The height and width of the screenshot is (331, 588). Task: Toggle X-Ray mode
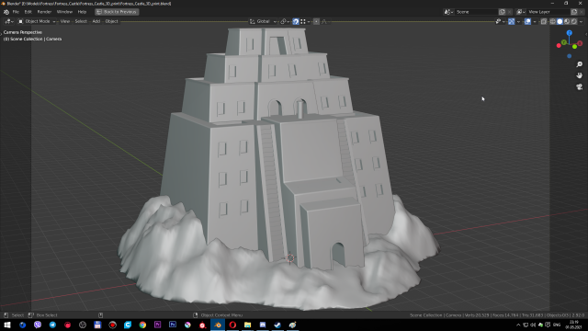pos(544,22)
